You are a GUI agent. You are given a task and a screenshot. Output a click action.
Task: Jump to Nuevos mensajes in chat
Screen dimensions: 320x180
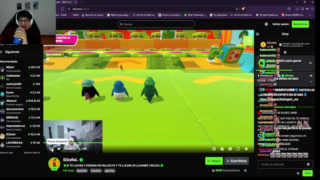point(285,107)
